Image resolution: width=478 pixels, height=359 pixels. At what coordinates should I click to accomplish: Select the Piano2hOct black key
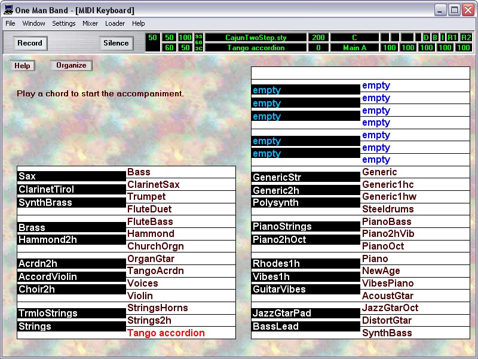(306, 240)
